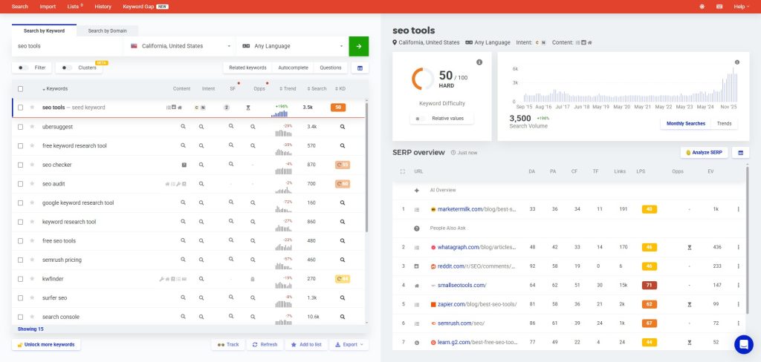
Task: Open Keyword Gap in top menu
Action: pyautogui.click(x=139, y=6)
